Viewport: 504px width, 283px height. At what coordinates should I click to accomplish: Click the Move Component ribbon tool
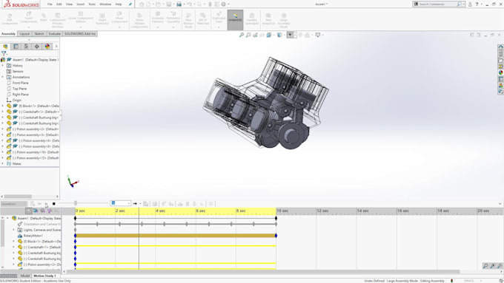click(x=119, y=18)
